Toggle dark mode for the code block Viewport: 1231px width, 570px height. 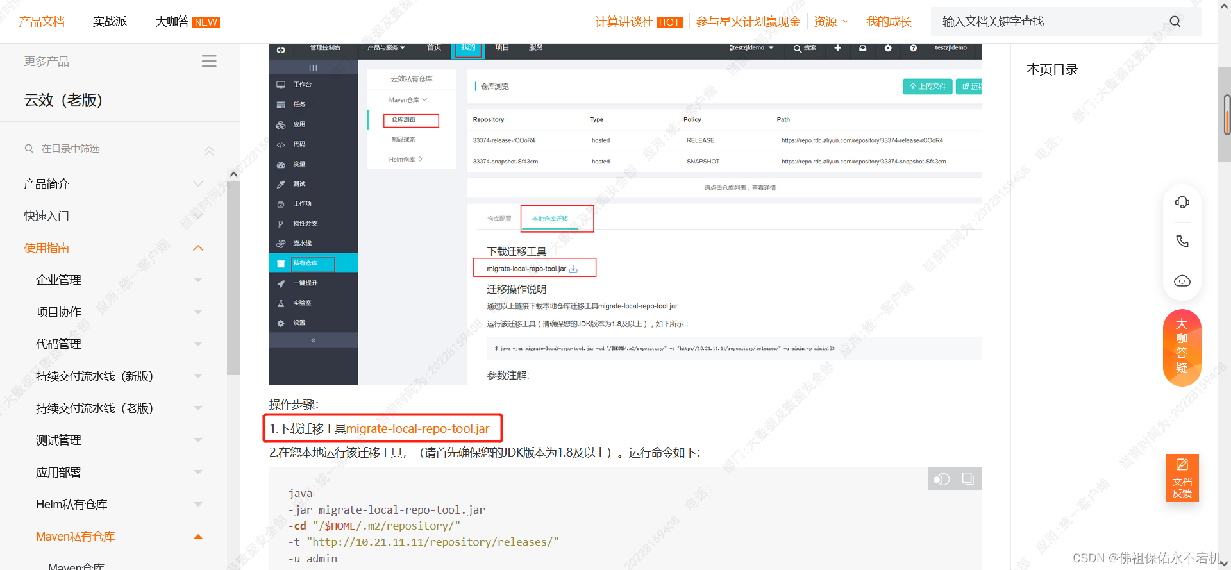click(x=941, y=479)
